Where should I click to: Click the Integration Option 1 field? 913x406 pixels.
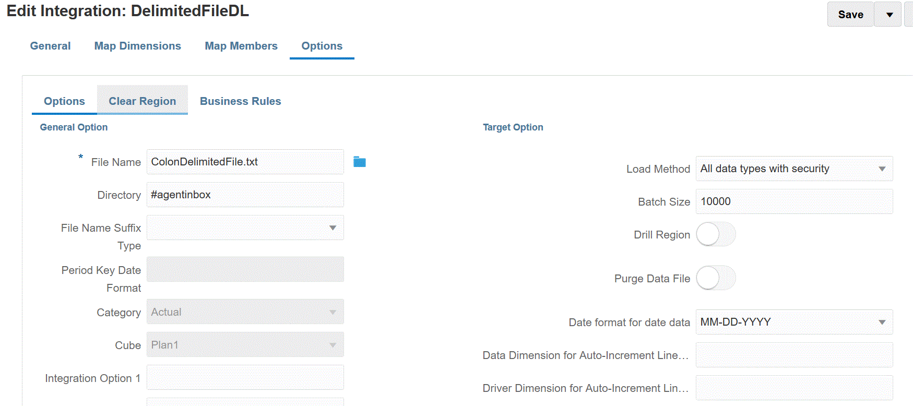click(245, 378)
